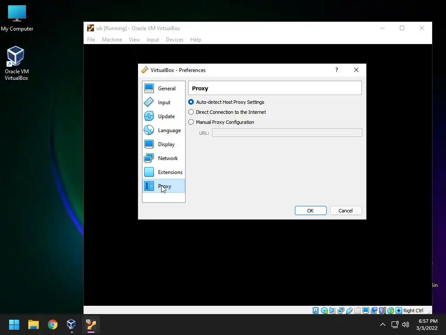The height and width of the screenshot is (335, 446).
Task: Open the Help menu
Action: pos(196,40)
